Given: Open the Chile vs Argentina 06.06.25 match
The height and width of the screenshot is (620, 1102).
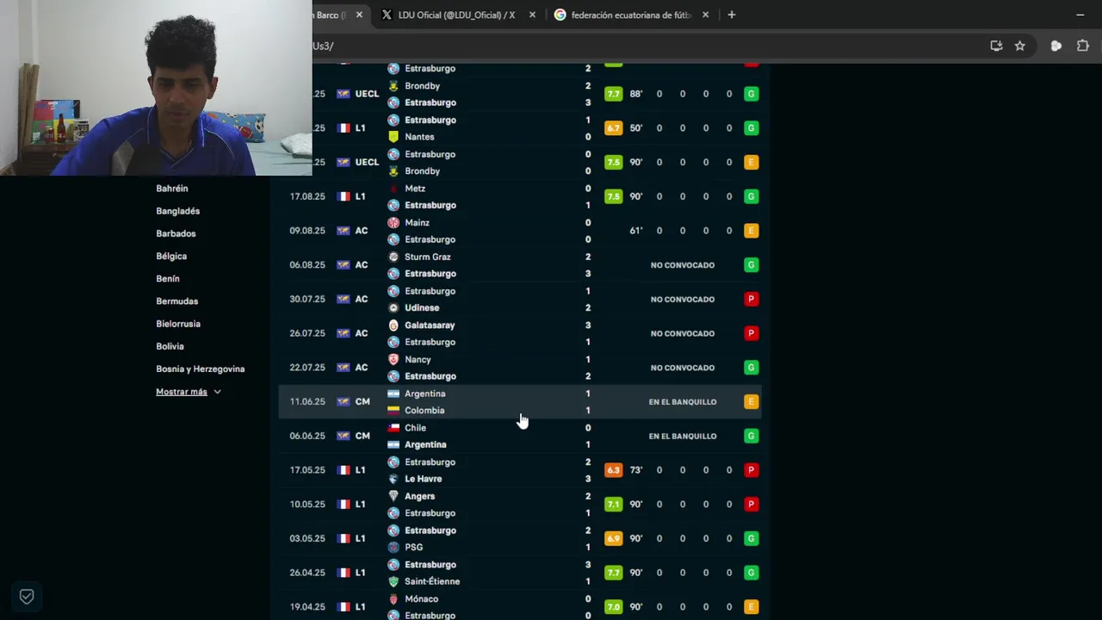Looking at the screenshot, I should click(x=519, y=436).
